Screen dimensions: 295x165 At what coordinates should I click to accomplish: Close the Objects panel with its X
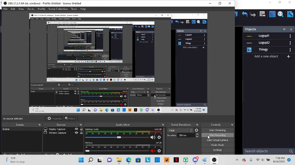point(291,29)
